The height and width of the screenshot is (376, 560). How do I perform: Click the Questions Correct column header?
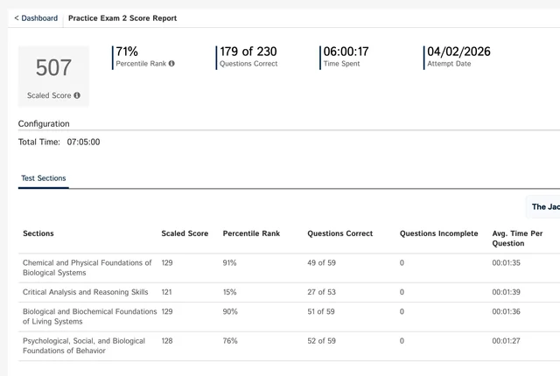[339, 233]
